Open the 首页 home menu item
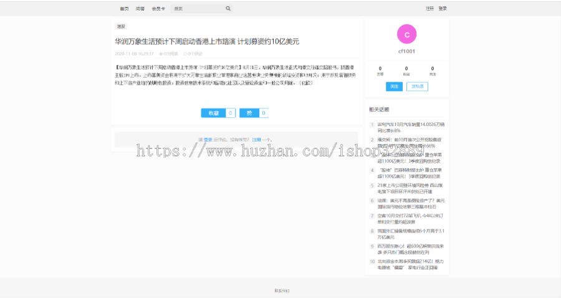 point(124,9)
